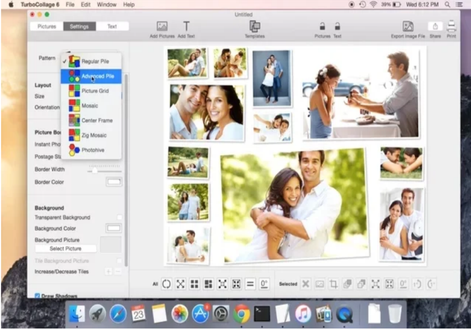
Task: Toggle the Pictures lock in toolbar
Action: click(322, 26)
